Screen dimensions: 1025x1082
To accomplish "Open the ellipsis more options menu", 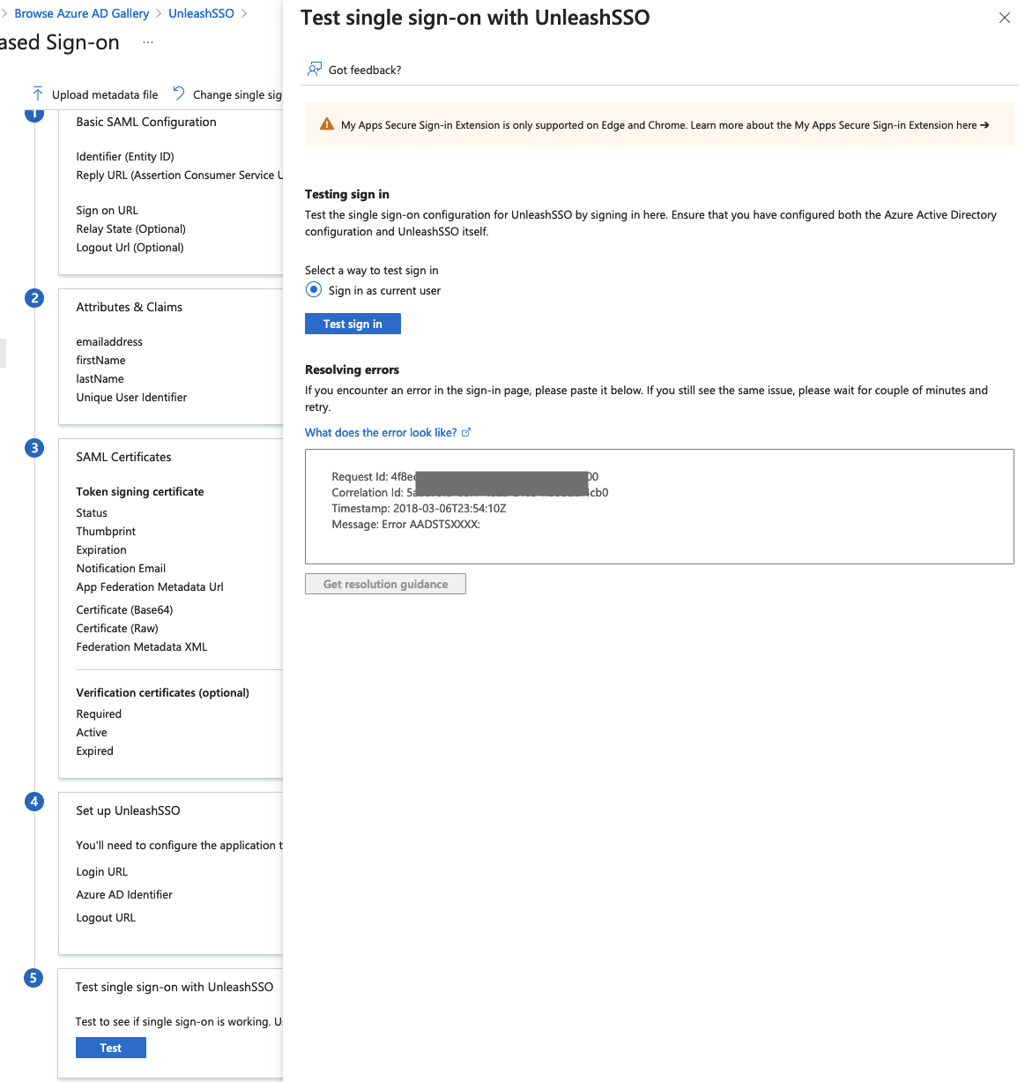I will pos(148,42).
